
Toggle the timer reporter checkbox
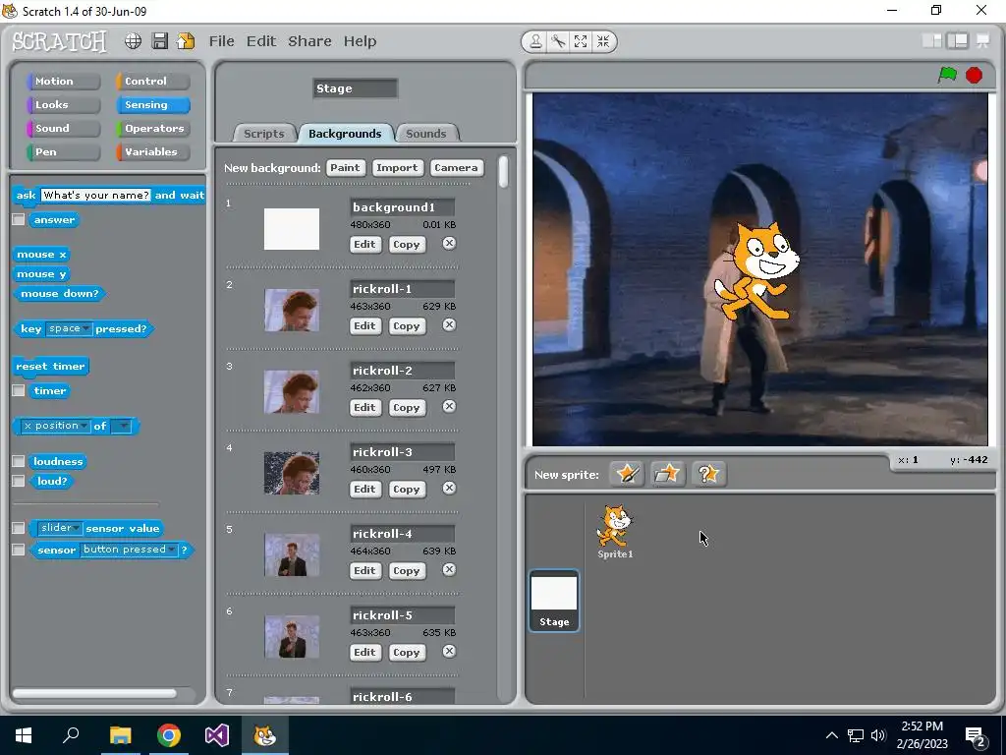pos(19,390)
